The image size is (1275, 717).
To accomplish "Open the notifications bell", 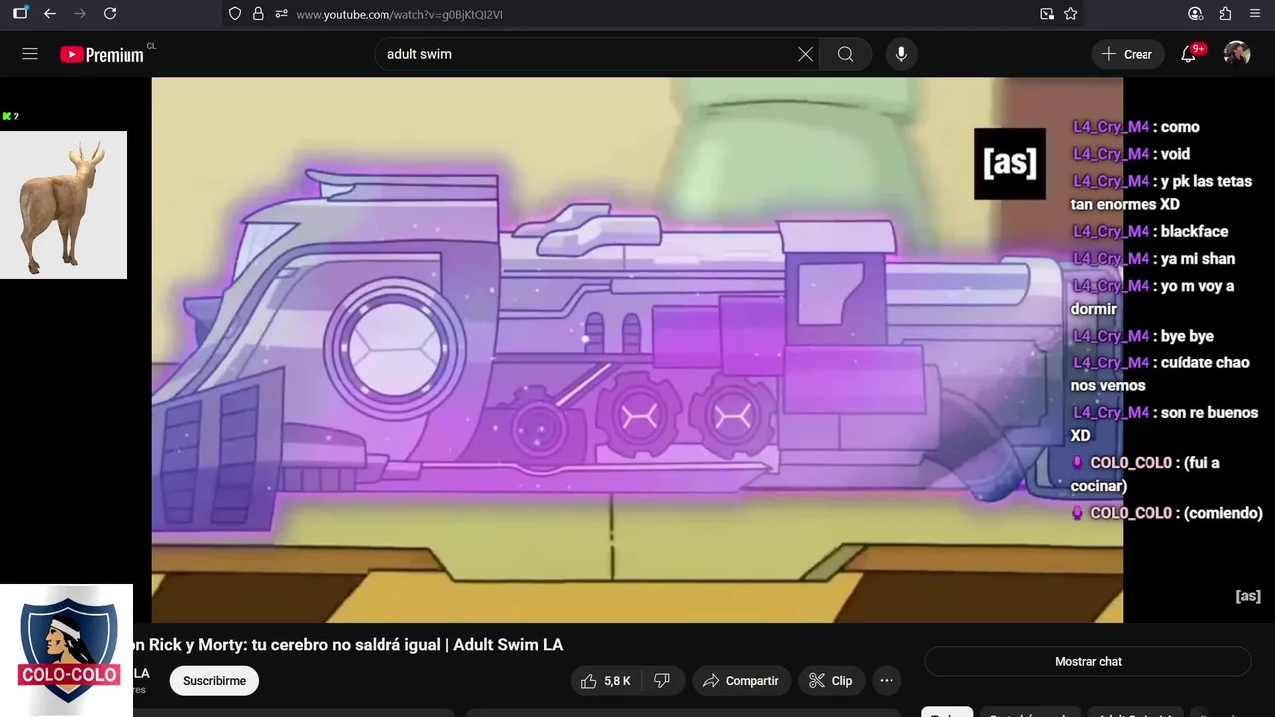I will point(1189,54).
